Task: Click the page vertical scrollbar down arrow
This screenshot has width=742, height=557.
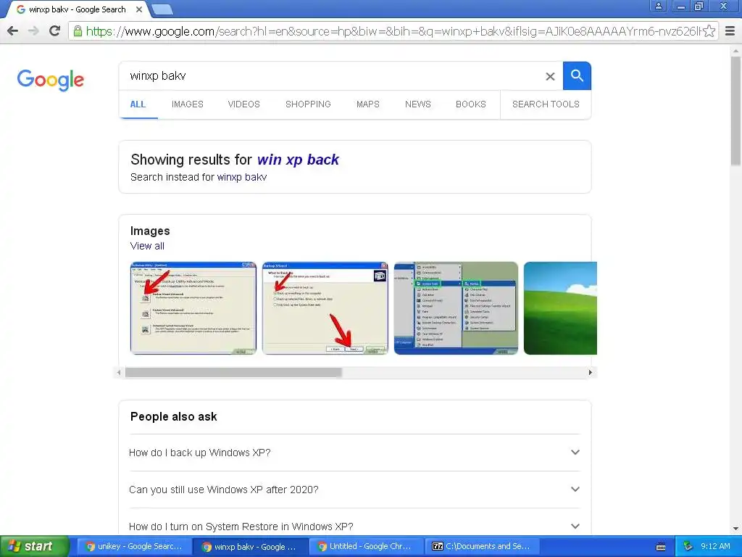Action: (x=736, y=529)
